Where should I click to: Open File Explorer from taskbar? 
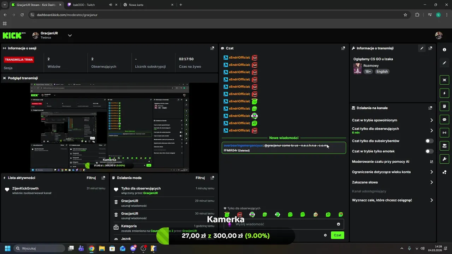102,248
